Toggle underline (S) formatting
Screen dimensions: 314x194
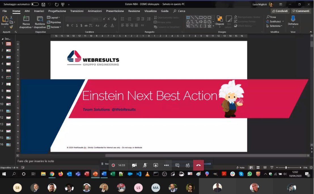[77, 25]
